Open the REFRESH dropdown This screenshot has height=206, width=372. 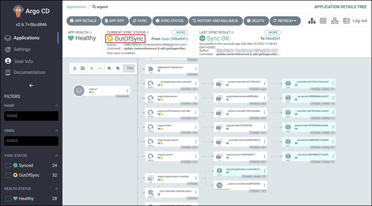285,21
